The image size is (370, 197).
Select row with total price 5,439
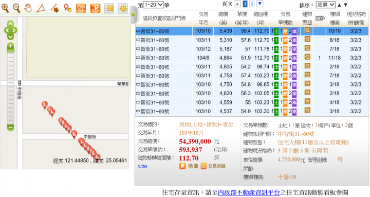pyautogui.click(x=252, y=31)
